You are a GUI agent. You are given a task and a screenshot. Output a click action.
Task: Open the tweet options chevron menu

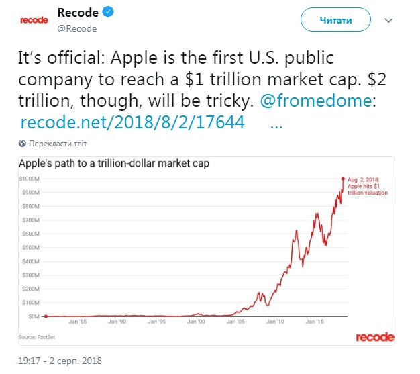pyautogui.click(x=388, y=21)
